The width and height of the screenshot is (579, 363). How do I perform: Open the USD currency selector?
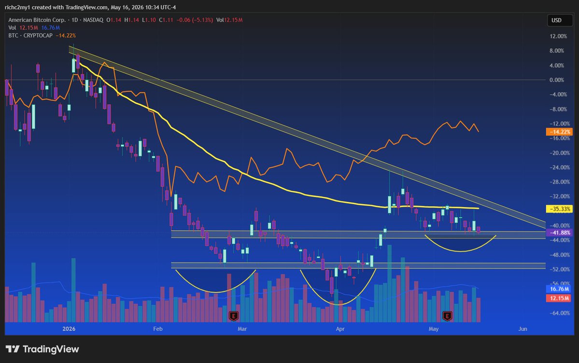(x=560, y=20)
